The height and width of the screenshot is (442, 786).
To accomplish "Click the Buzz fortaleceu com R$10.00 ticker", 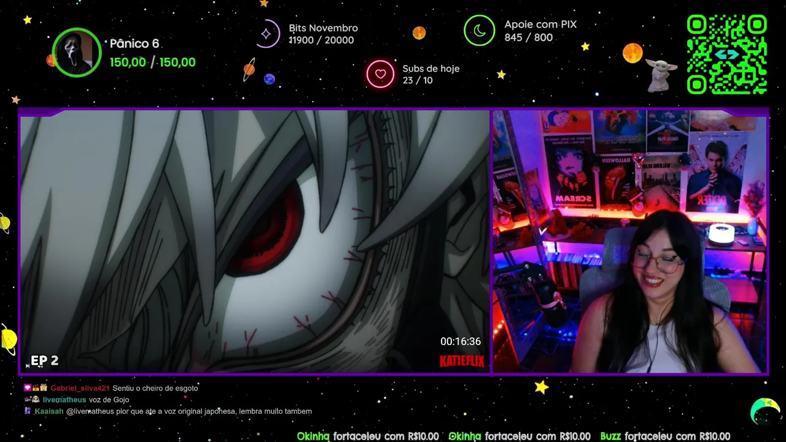I will (665, 436).
